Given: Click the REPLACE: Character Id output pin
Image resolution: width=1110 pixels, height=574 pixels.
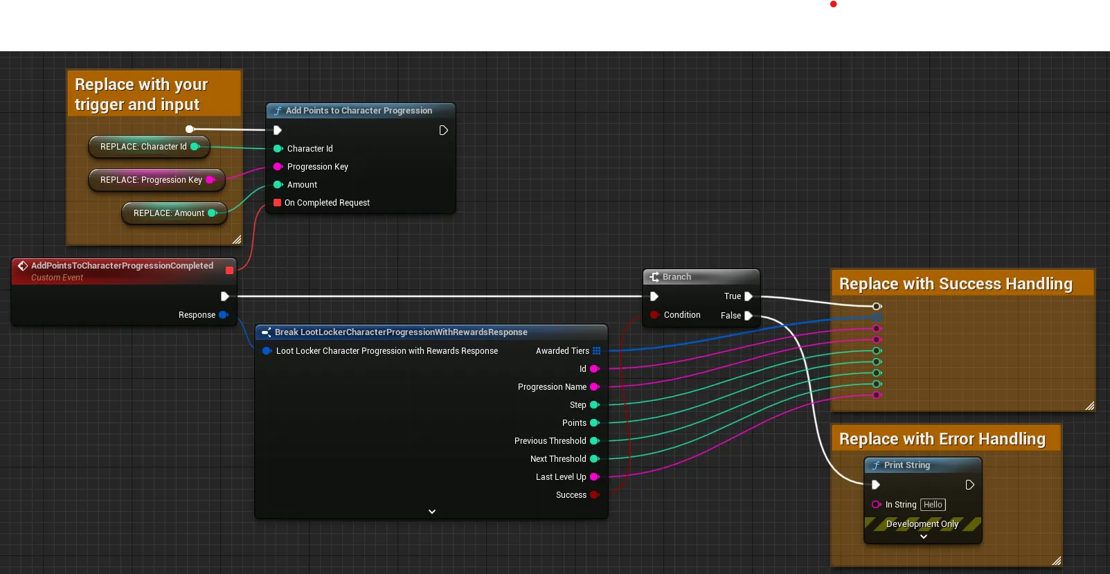Looking at the screenshot, I should [x=195, y=146].
